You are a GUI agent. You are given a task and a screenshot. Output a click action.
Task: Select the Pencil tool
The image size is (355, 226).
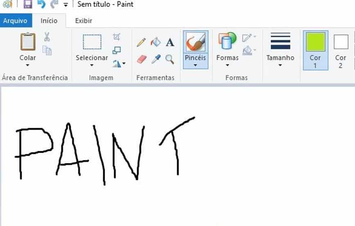pos(141,43)
